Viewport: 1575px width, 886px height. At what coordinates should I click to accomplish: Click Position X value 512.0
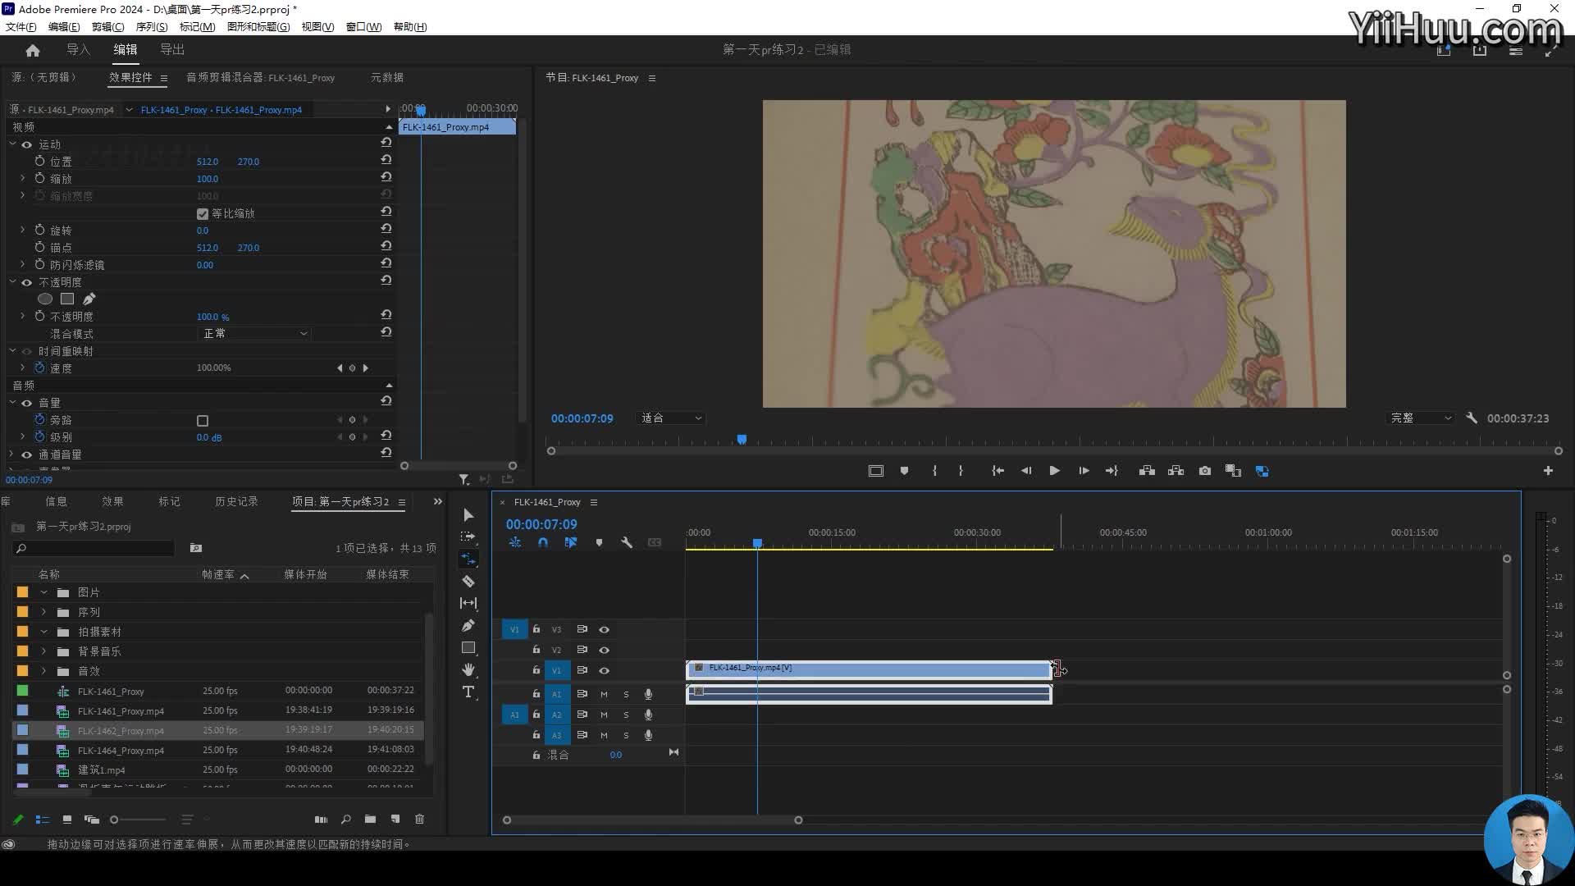pos(208,162)
